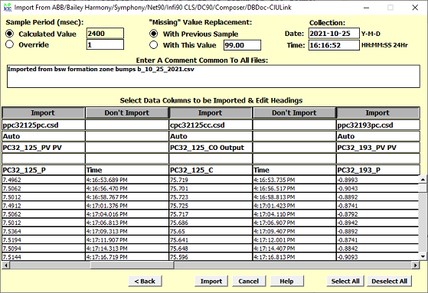The height and width of the screenshot is (293, 428).
Task: Toggle Don't Import header for second Time column
Action: (x=294, y=112)
